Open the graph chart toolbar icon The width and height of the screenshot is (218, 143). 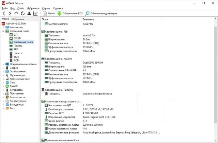pos(35,14)
